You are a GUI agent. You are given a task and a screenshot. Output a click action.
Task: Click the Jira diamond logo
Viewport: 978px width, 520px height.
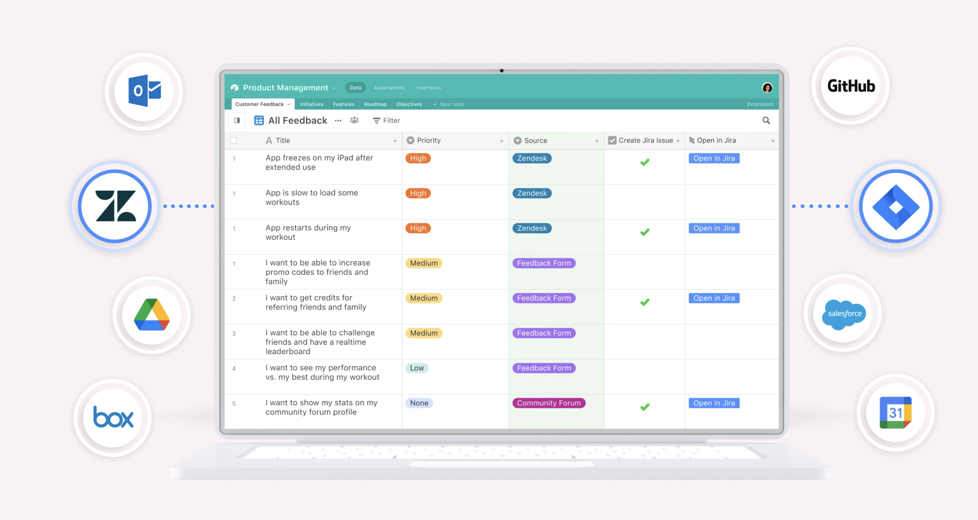[x=896, y=206]
